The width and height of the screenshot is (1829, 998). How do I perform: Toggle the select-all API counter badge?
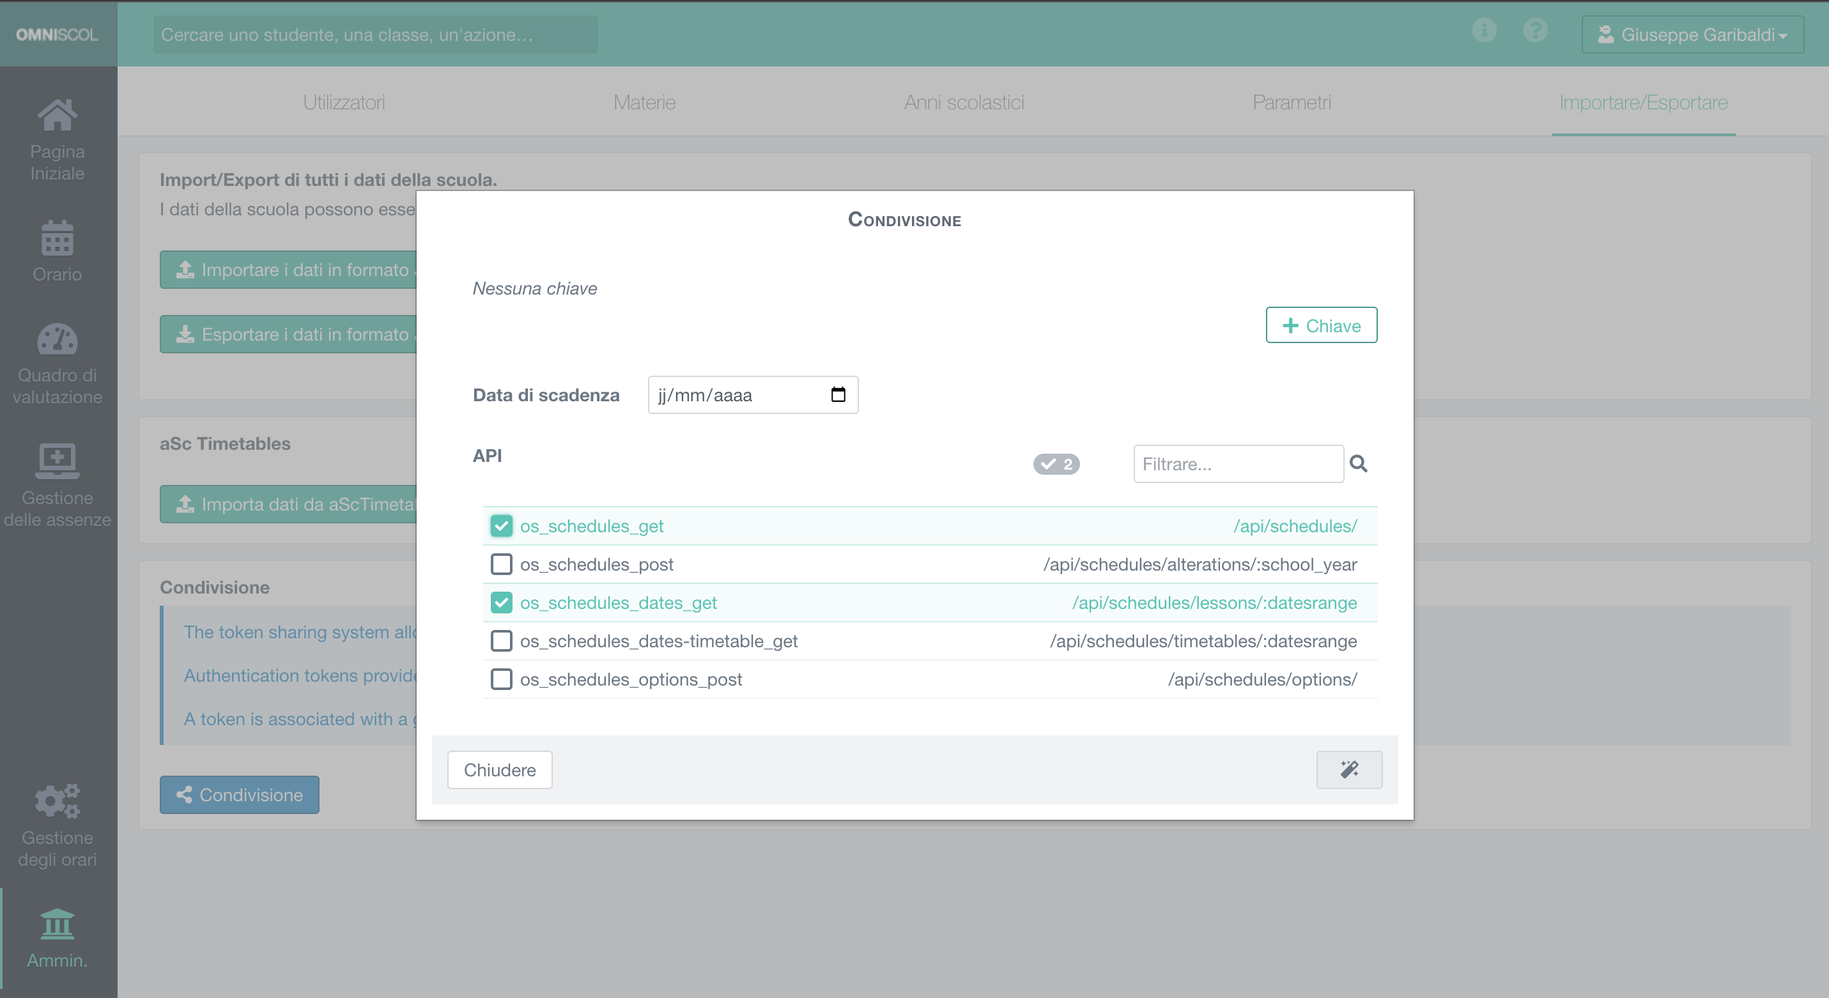click(x=1056, y=463)
